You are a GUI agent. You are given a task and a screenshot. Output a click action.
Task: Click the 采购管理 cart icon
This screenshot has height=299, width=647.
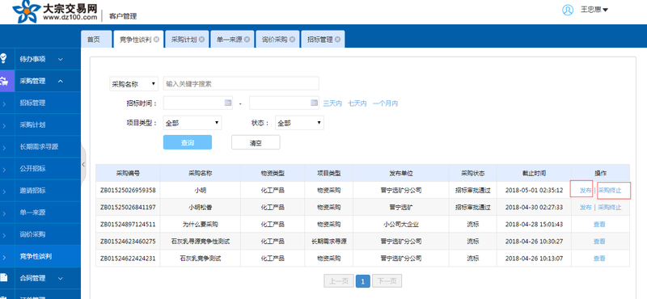pyautogui.click(x=4, y=81)
